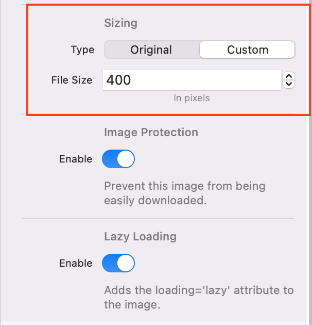Click the 400 value in File Size
This screenshot has height=325, width=312.
point(119,80)
